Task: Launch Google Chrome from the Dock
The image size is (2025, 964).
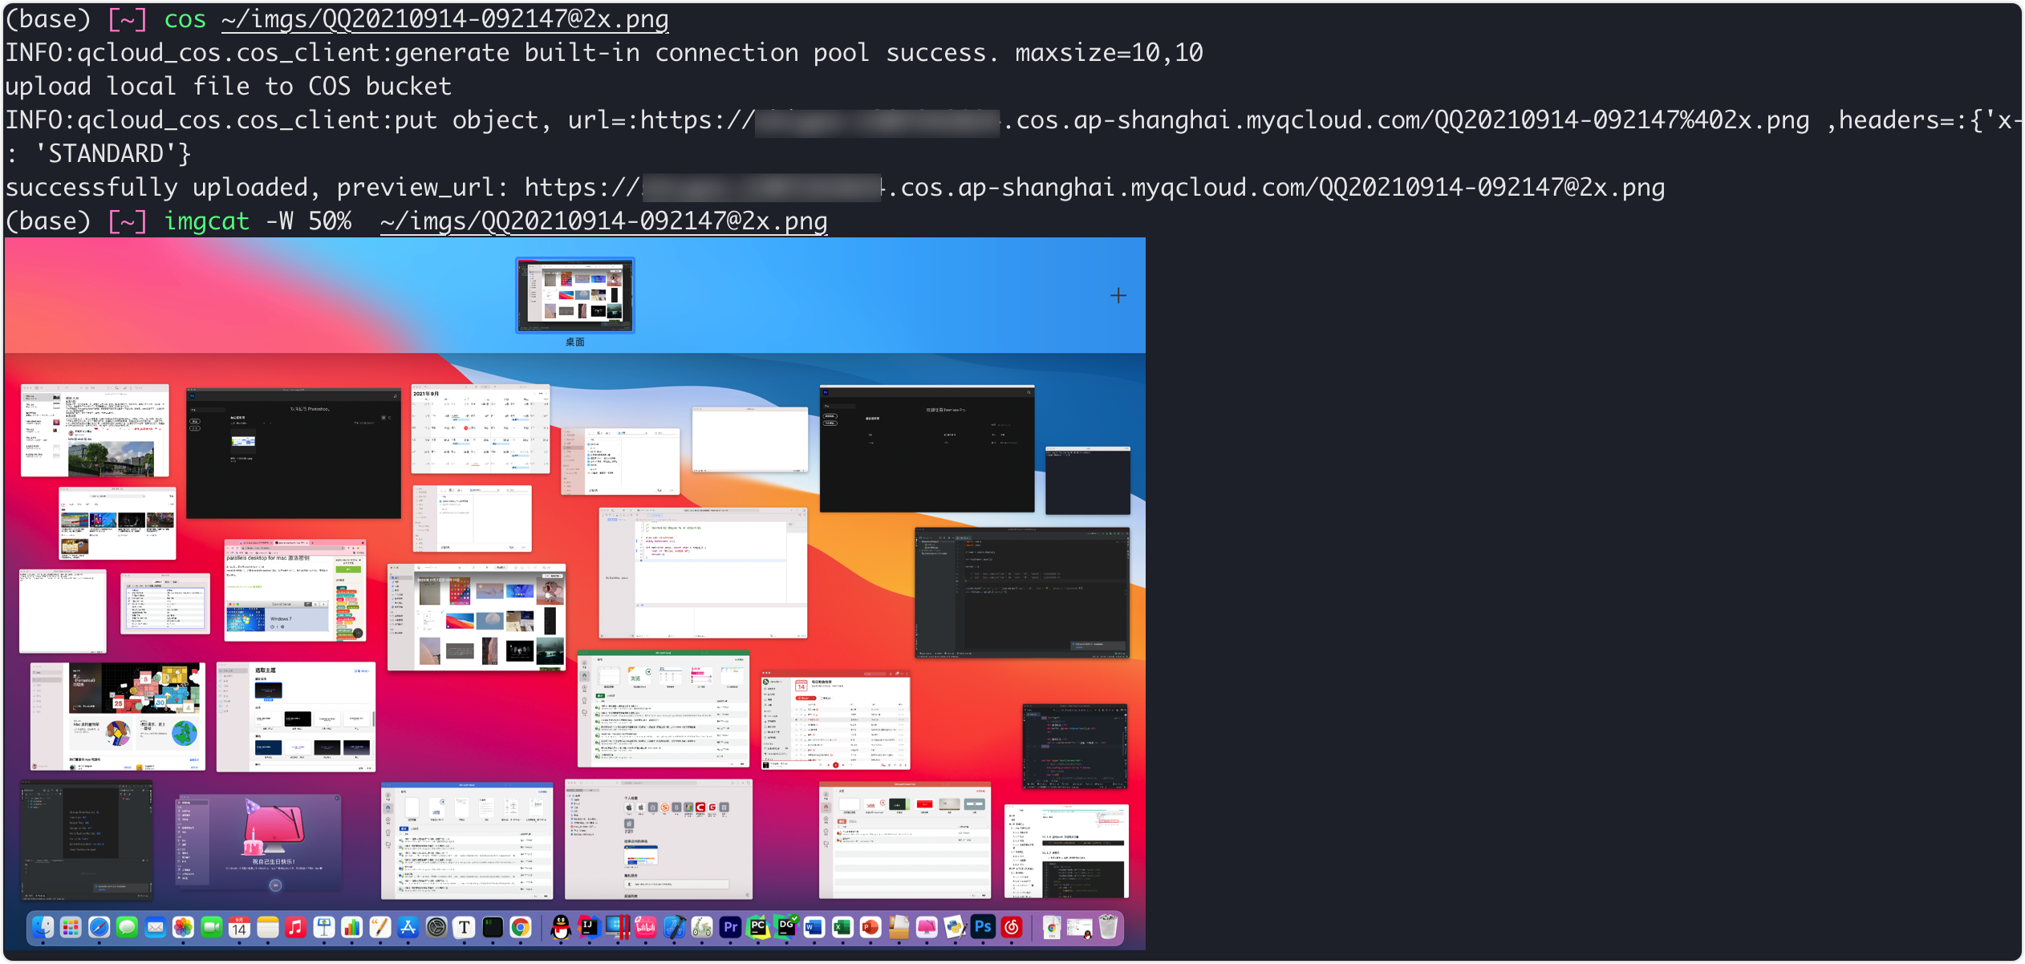Action: point(520,928)
